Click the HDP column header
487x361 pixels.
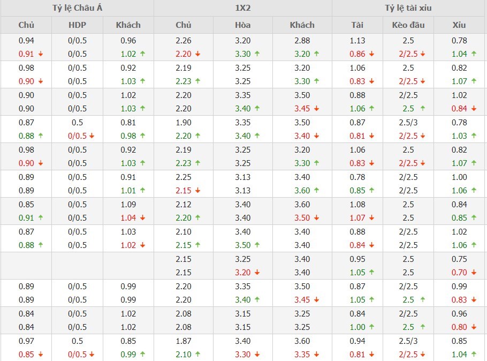coord(77,25)
